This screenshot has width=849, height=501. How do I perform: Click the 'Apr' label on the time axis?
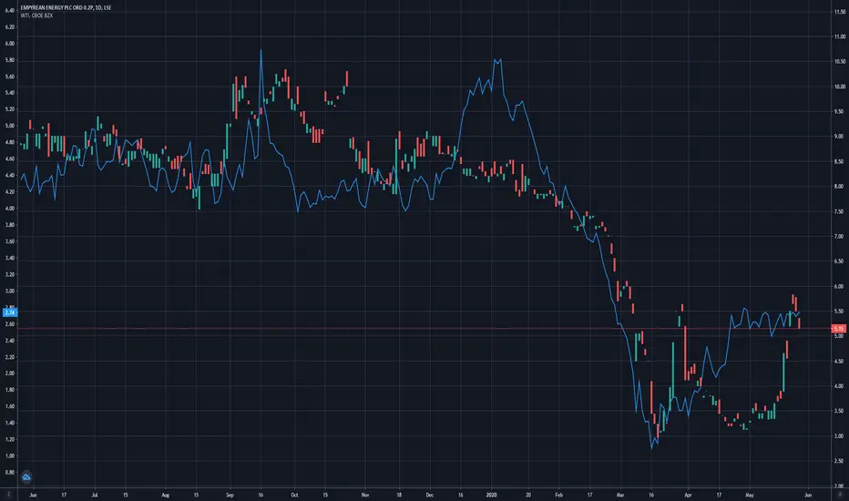(688, 495)
